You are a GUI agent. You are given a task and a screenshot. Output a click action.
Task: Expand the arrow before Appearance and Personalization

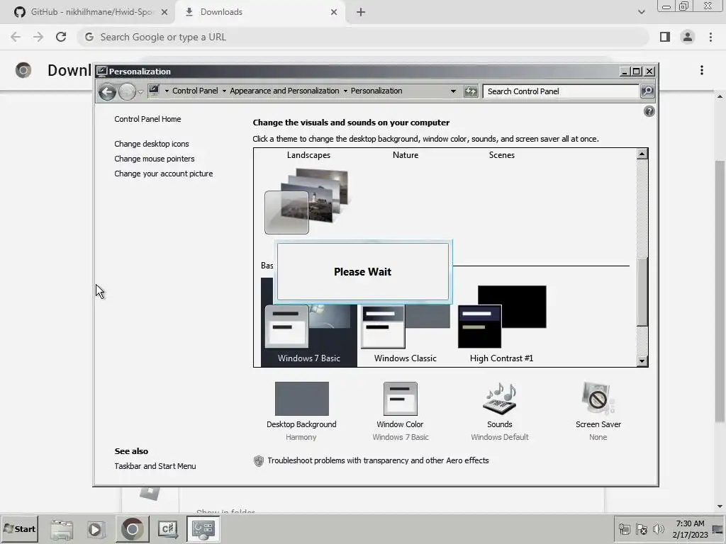(x=224, y=91)
